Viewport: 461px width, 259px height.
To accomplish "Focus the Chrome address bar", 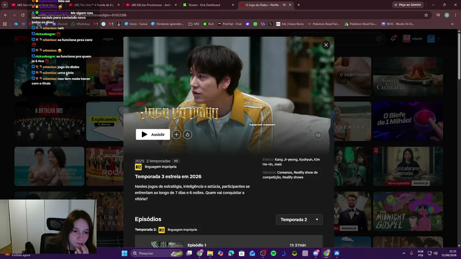I will pos(230,15).
